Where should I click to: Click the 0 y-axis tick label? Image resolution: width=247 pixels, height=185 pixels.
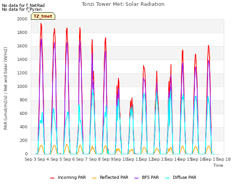tap(26, 154)
